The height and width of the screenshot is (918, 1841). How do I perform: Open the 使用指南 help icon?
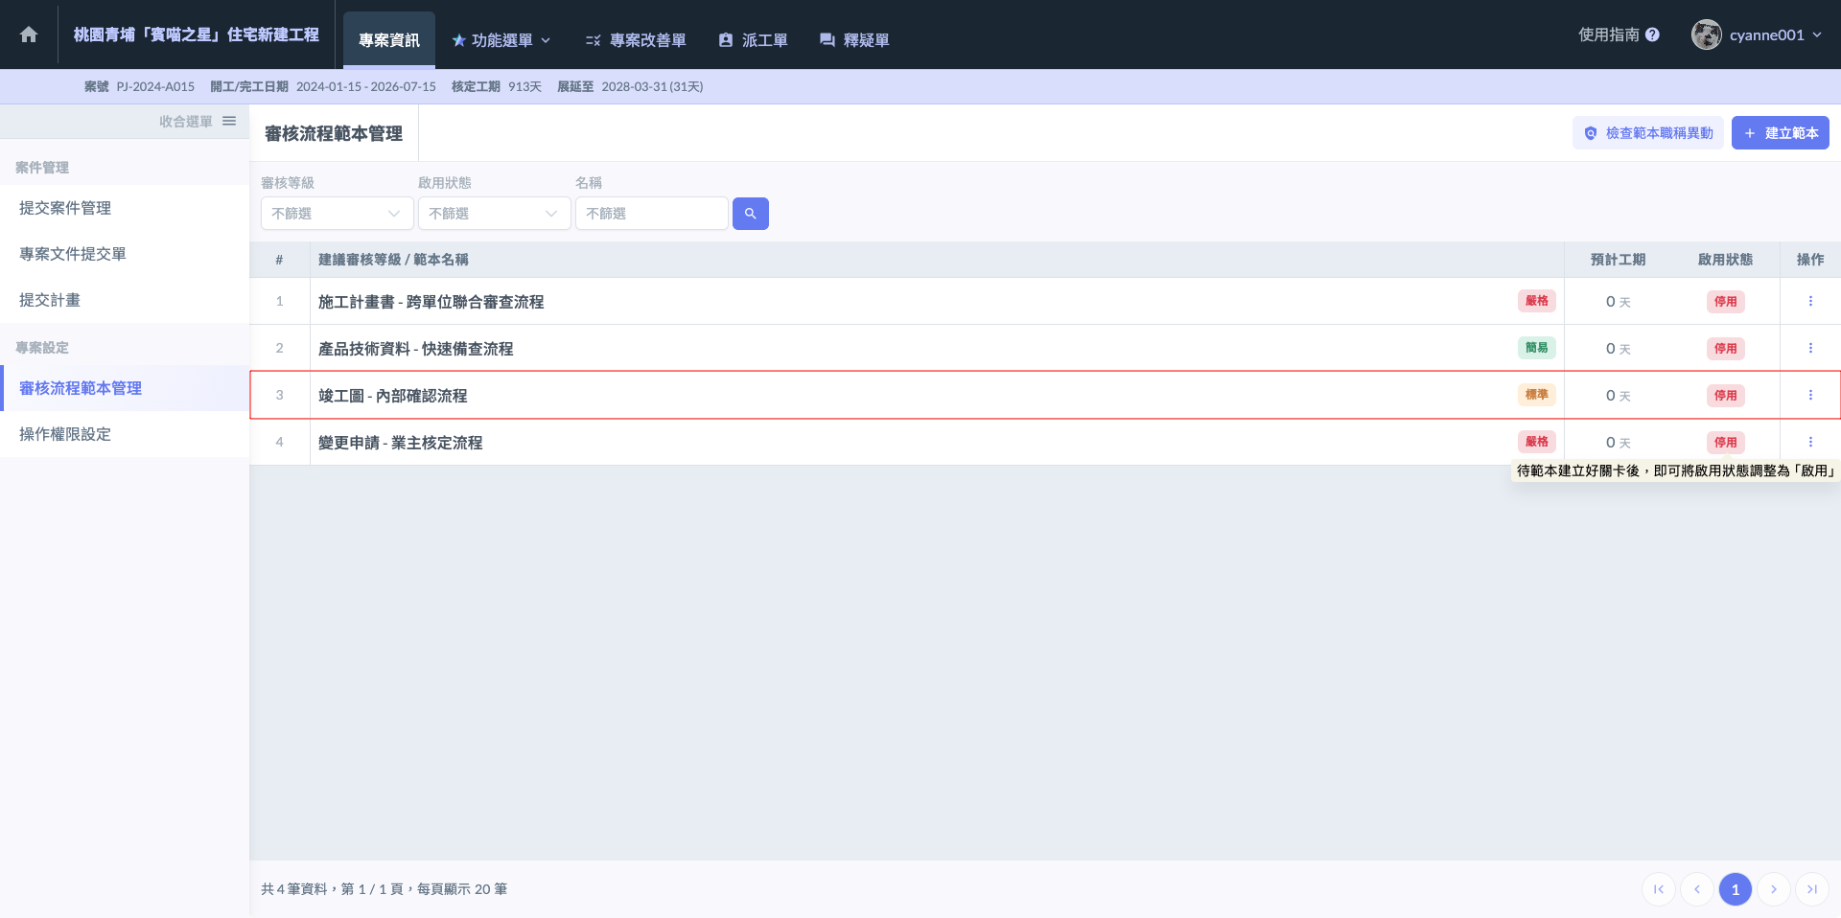(1652, 34)
